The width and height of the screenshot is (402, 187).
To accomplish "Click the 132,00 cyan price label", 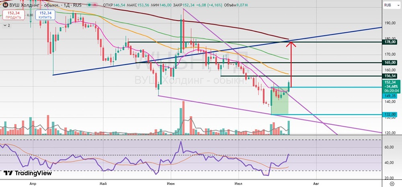I will tap(389, 114).
